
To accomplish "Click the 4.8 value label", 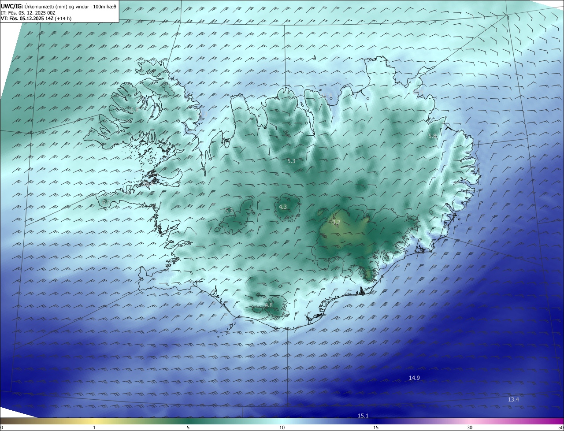I will [269, 305].
